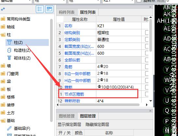
Task: Switch to the 图层管理 tab
Action: pyautogui.click(x=88, y=116)
